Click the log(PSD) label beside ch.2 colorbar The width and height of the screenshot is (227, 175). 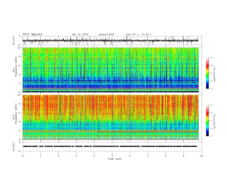tap(215, 122)
